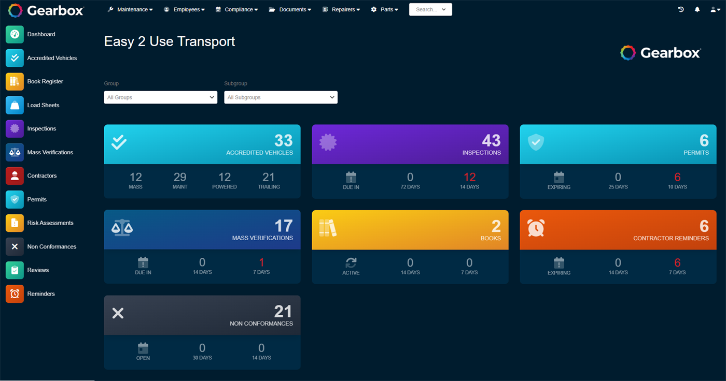Open the Load Sheets sidebar icon
Viewport: 726px width, 381px height.
click(15, 105)
